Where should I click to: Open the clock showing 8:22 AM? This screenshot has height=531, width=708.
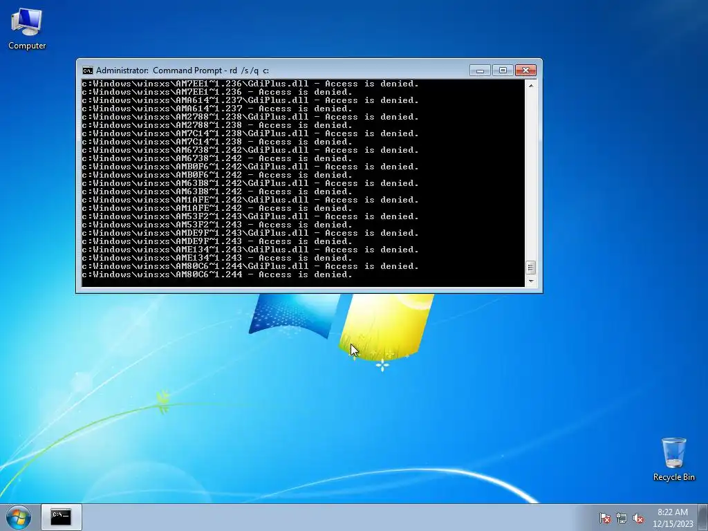coord(672,512)
